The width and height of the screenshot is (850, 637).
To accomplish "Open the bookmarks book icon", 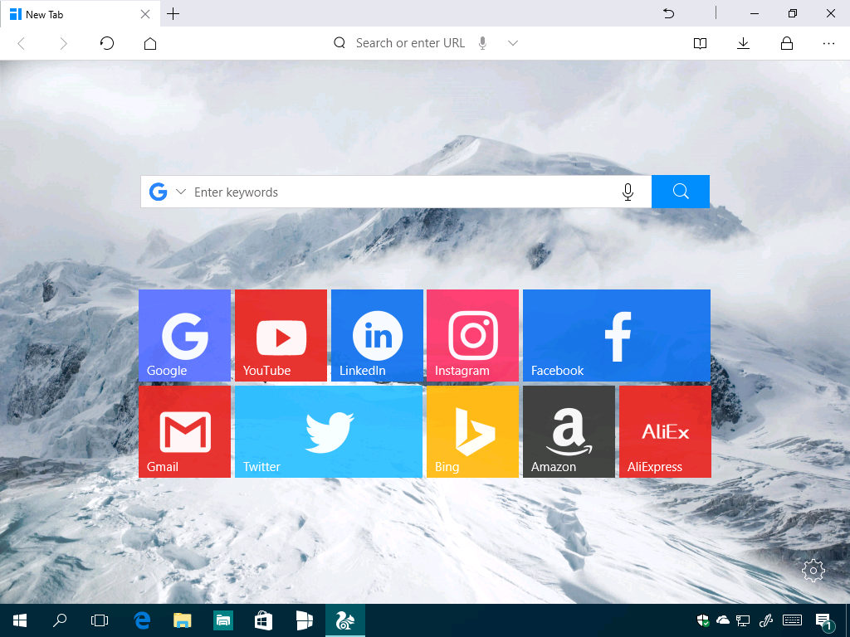I will click(700, 43).
